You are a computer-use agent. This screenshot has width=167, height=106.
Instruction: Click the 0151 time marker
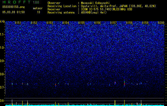[18, 23]
